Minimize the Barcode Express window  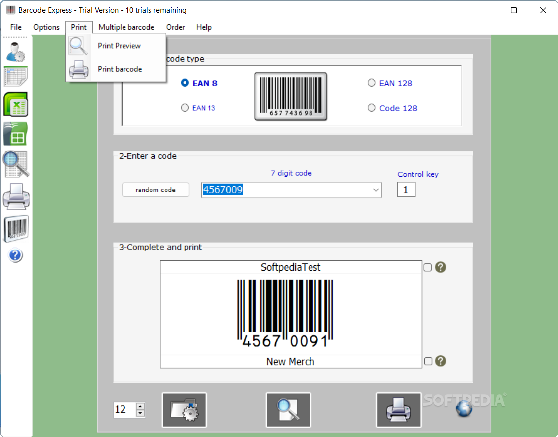click(x=485, y=10)
